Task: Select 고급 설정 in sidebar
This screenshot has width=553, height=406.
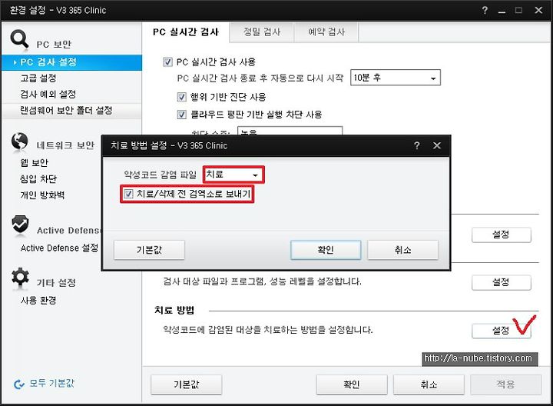Action: click(x=38, y=78)
